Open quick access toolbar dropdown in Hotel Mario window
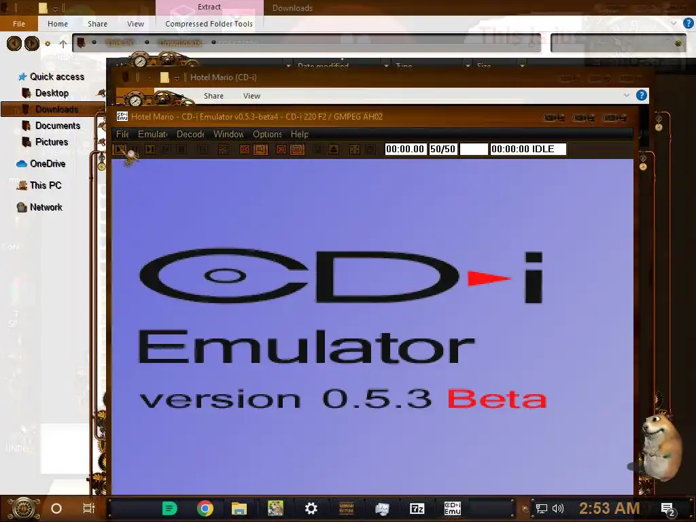Image resolution: width=696 pixels, height=522 pixels. click(x=177, y=77)
